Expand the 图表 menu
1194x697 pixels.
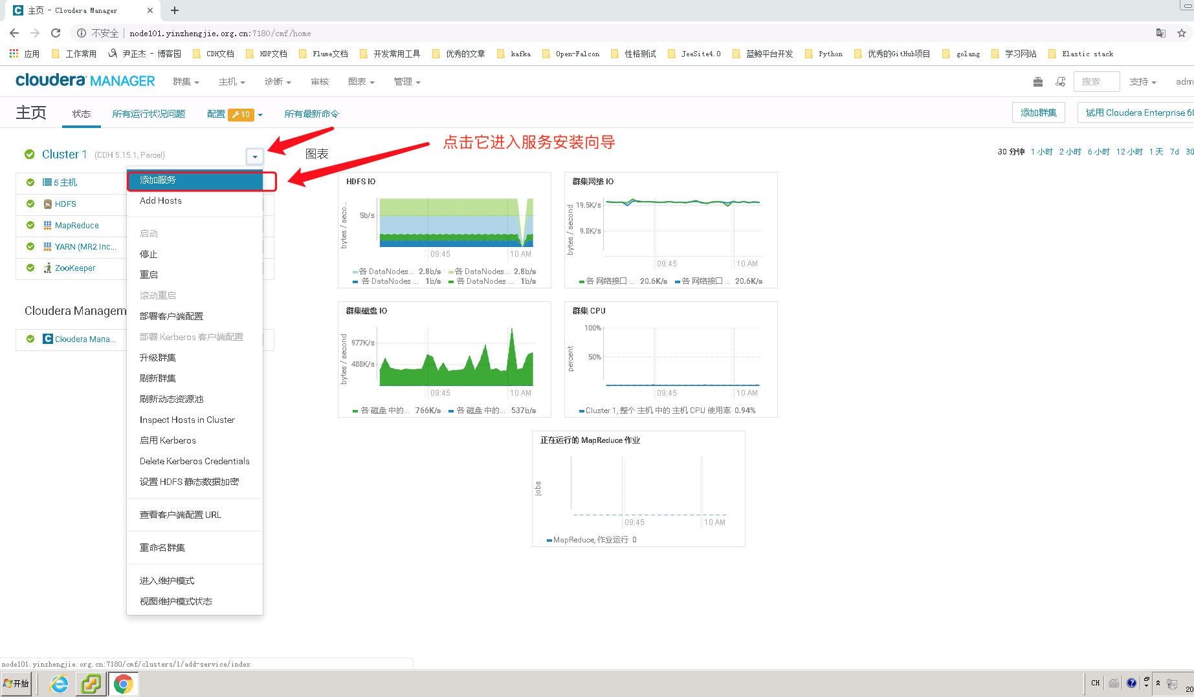[x=361, y=81]
